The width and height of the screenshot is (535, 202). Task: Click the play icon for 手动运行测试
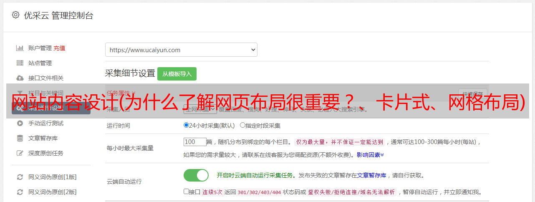(20, 123)
